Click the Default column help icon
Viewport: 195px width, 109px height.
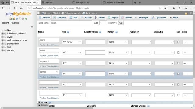(116, 32)
